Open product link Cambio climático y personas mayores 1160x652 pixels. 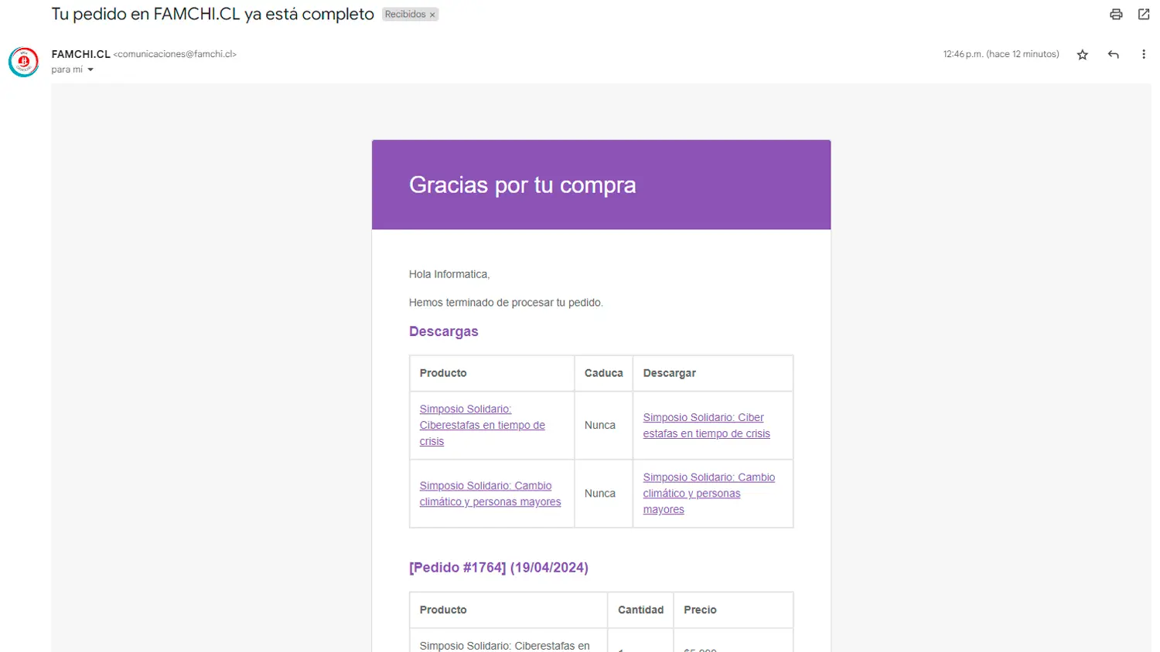490,494
